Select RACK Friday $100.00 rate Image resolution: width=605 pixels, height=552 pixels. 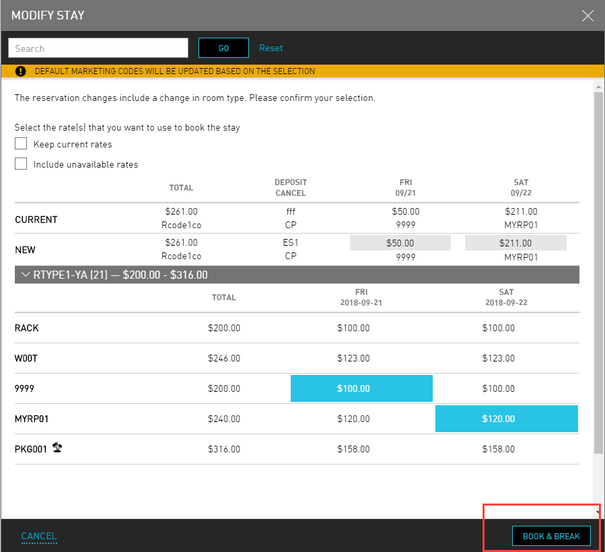click(x=353, y=328)
